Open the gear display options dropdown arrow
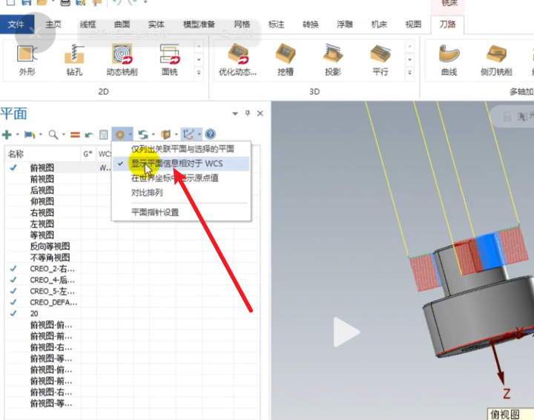Viewport: 534px width, 420px height. click(130, 135)
